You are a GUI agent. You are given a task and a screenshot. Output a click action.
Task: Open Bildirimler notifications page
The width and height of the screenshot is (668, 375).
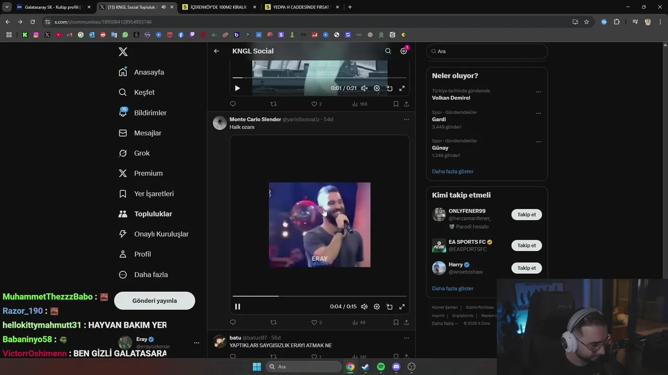(142, 113)
